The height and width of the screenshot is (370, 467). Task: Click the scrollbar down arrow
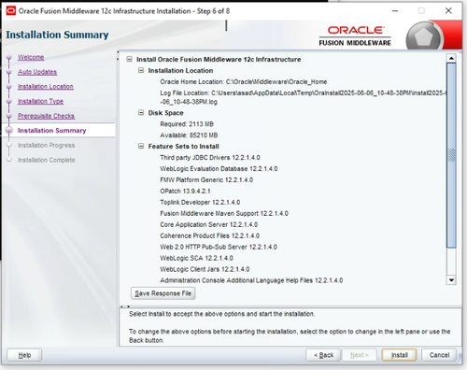click(x=451, y=280)
